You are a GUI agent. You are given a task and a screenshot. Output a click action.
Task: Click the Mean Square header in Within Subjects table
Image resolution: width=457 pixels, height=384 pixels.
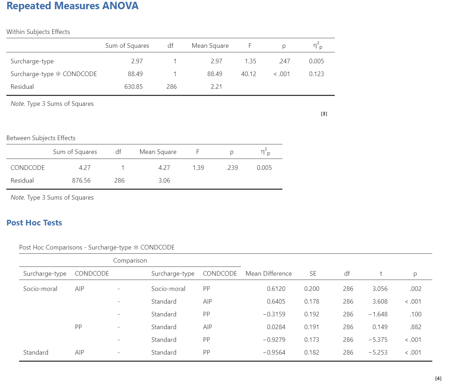click(x=210, y=46)
